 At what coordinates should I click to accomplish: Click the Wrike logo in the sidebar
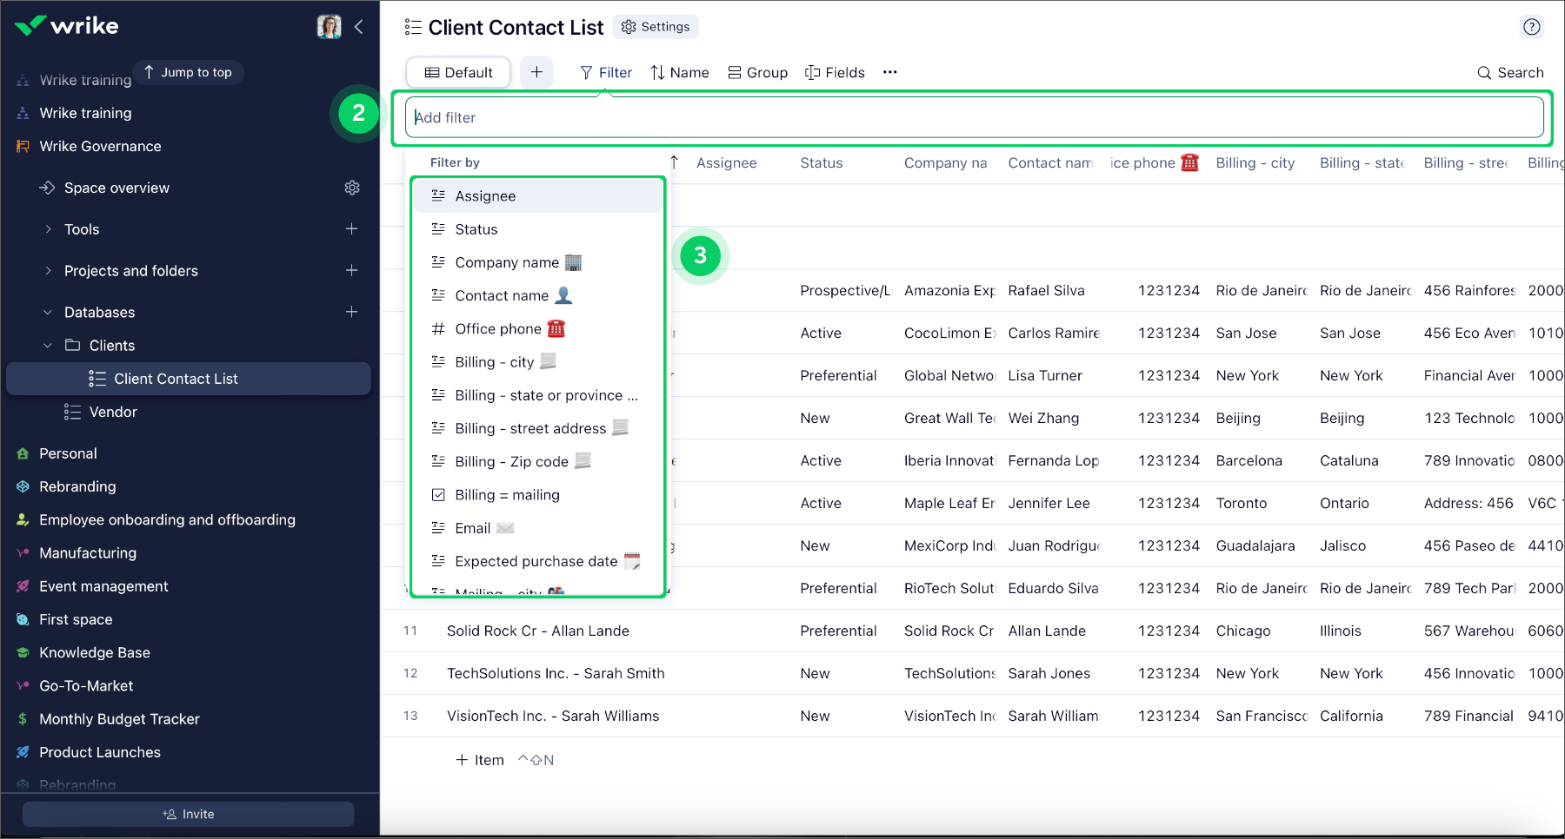[x=67, y=26]
